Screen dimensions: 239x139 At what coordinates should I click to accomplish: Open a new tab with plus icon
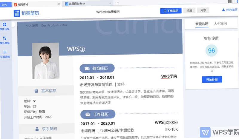point(118,3)
